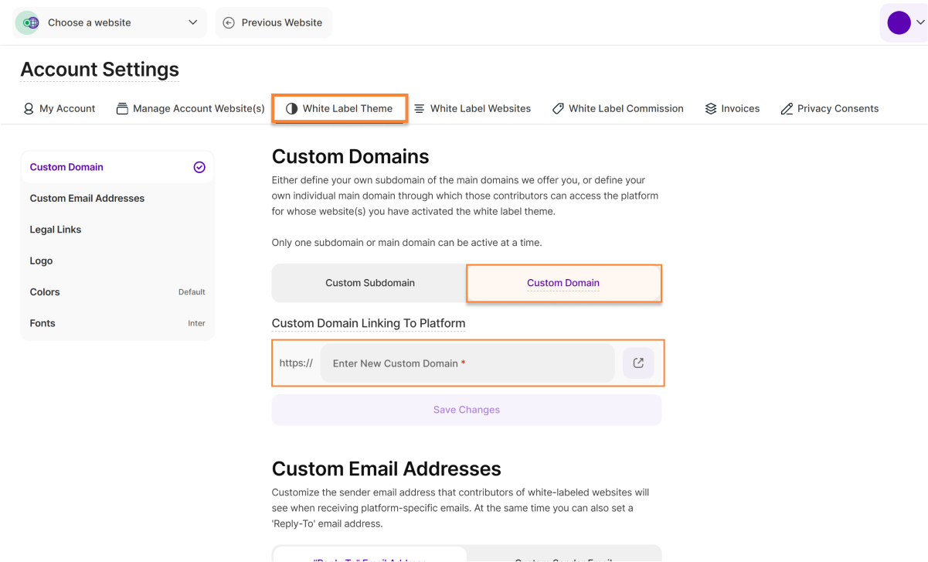Click the open external link icon button
Image resolution: width=928 pixels, height=562 pixels.
(638, 363)
